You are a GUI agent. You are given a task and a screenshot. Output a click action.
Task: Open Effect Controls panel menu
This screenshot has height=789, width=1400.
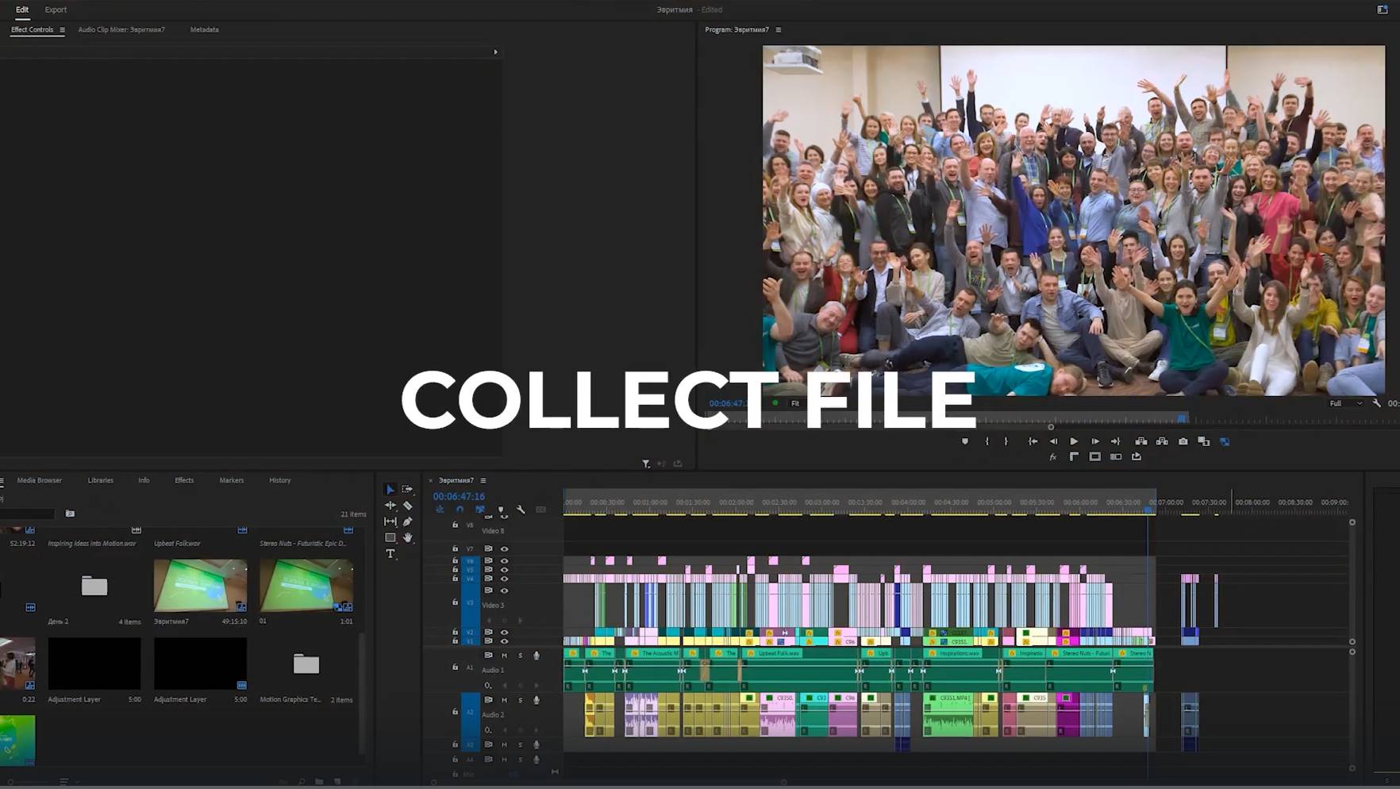[x=62, y=30]
